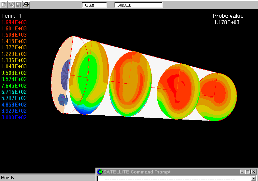Image resolution: width=258 pixels, height=181 pixels.
Task: Click the Probe value reading 1.178E+03
Action: [x=227, y=22]
